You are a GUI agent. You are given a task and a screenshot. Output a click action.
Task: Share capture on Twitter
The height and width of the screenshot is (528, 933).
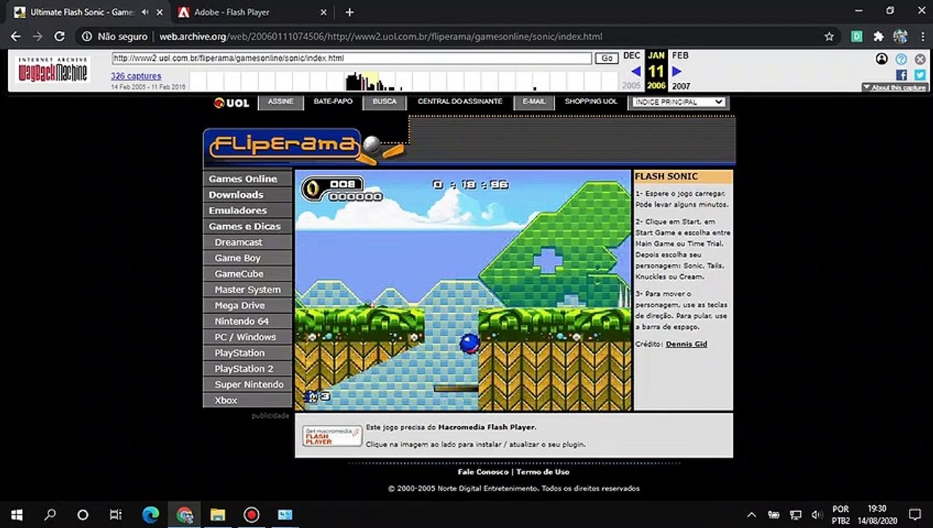pyautogui.click(x=920, y=75)
